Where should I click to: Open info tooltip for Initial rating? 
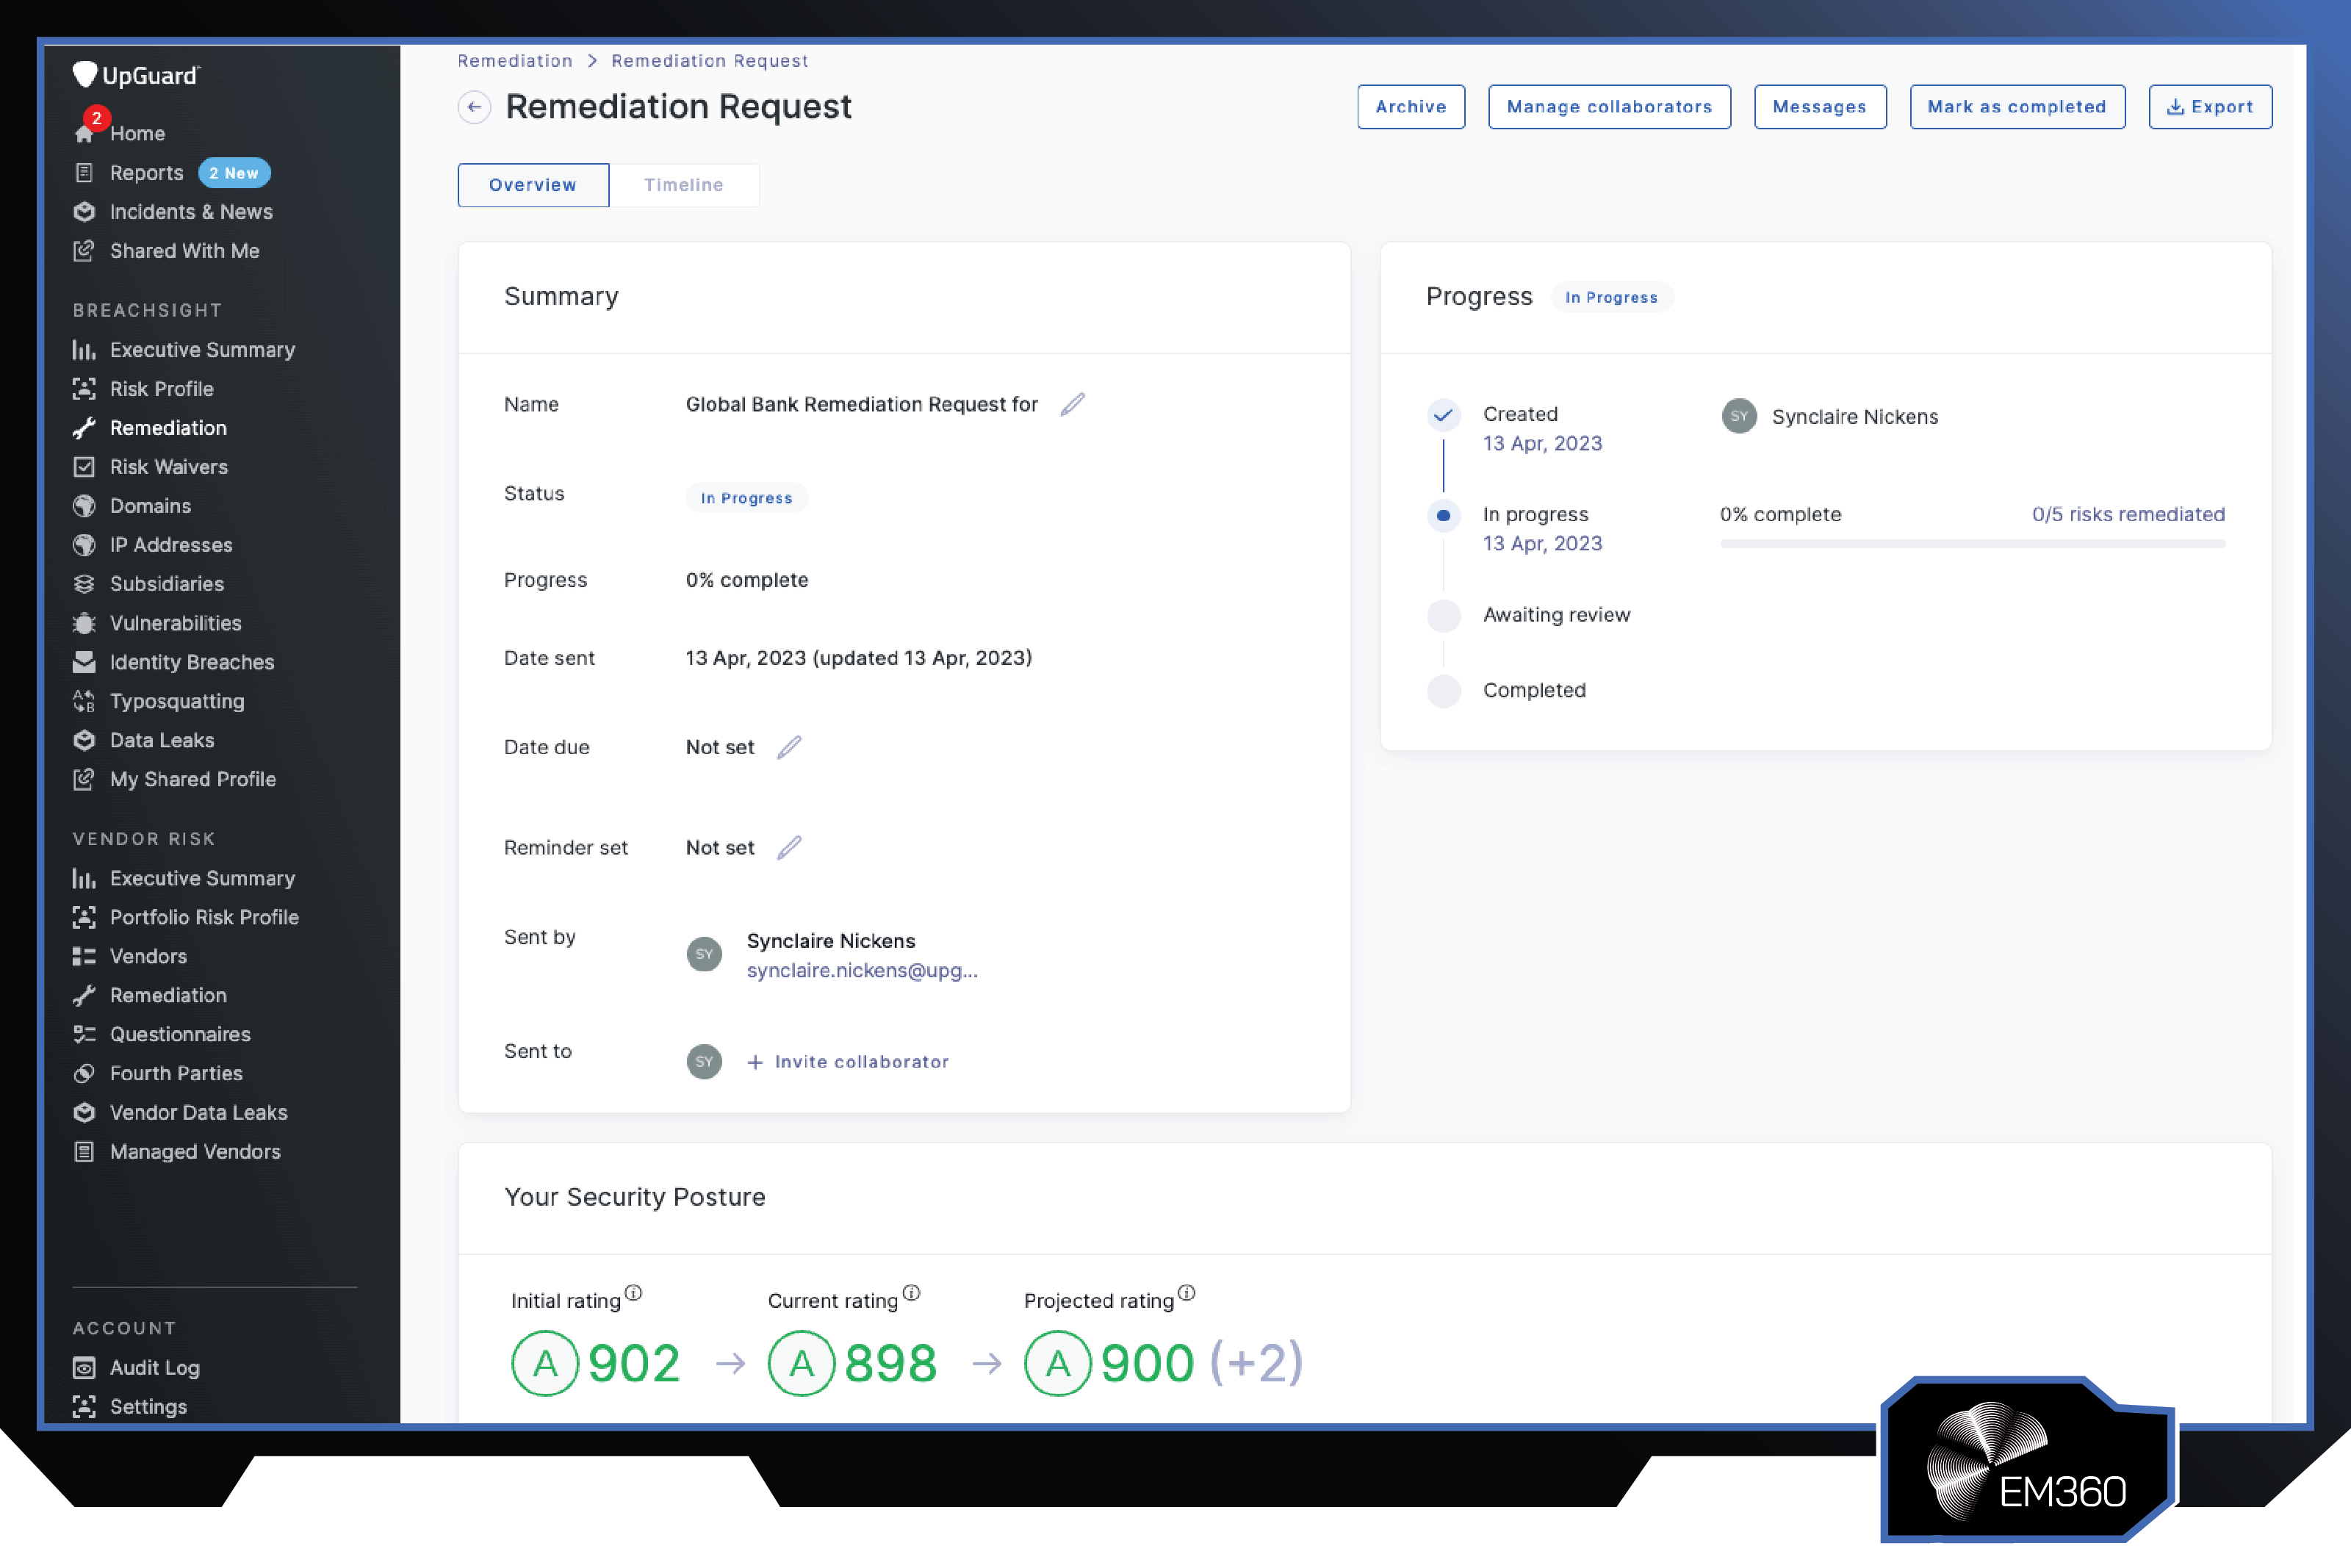633,1292
